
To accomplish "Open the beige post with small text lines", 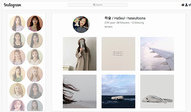I will 118,54.
